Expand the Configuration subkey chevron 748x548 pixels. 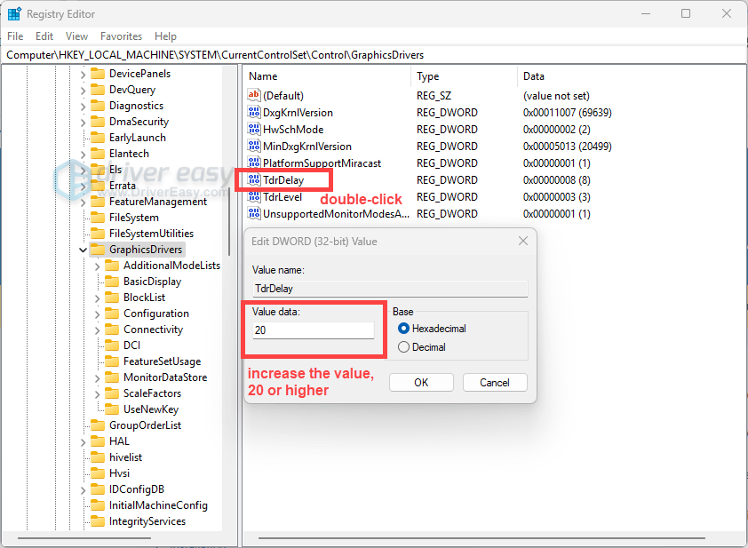click(x=98, y=314)
